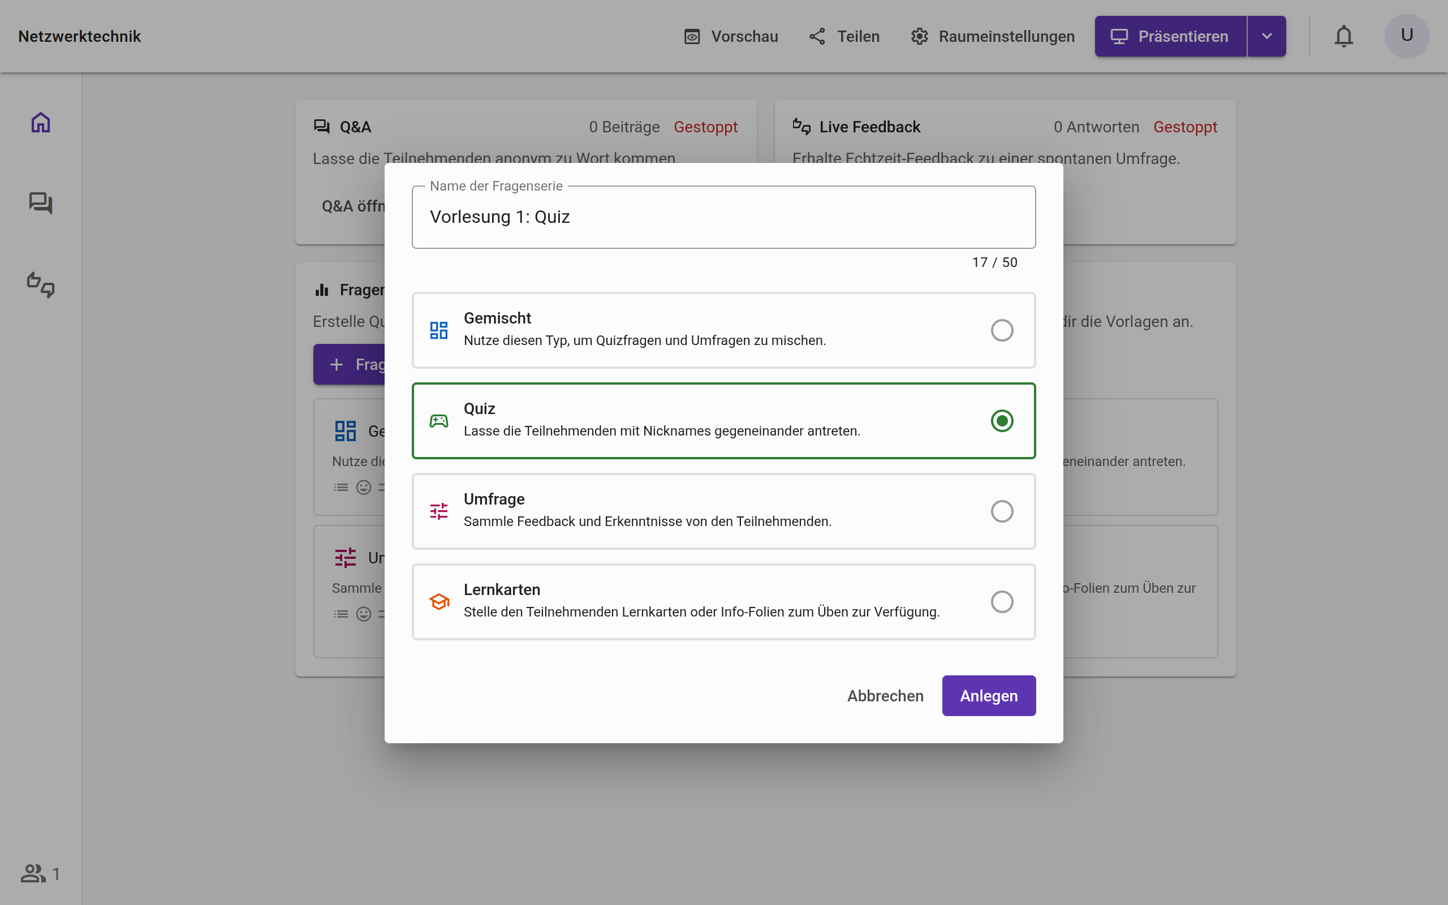
Task: Open Vorschau in the top bar
Action: click(x=731, y=37)
